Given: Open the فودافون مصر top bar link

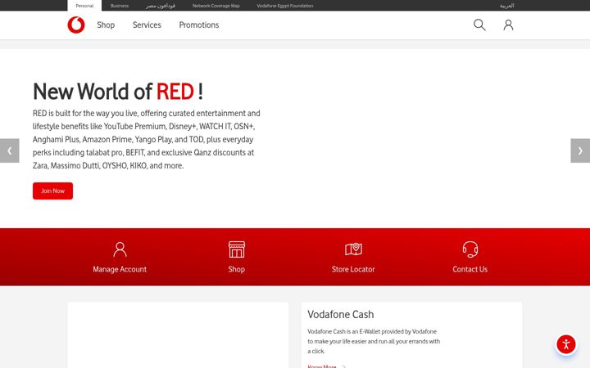Looking at the screenshot, I should [x=161, y=6].
